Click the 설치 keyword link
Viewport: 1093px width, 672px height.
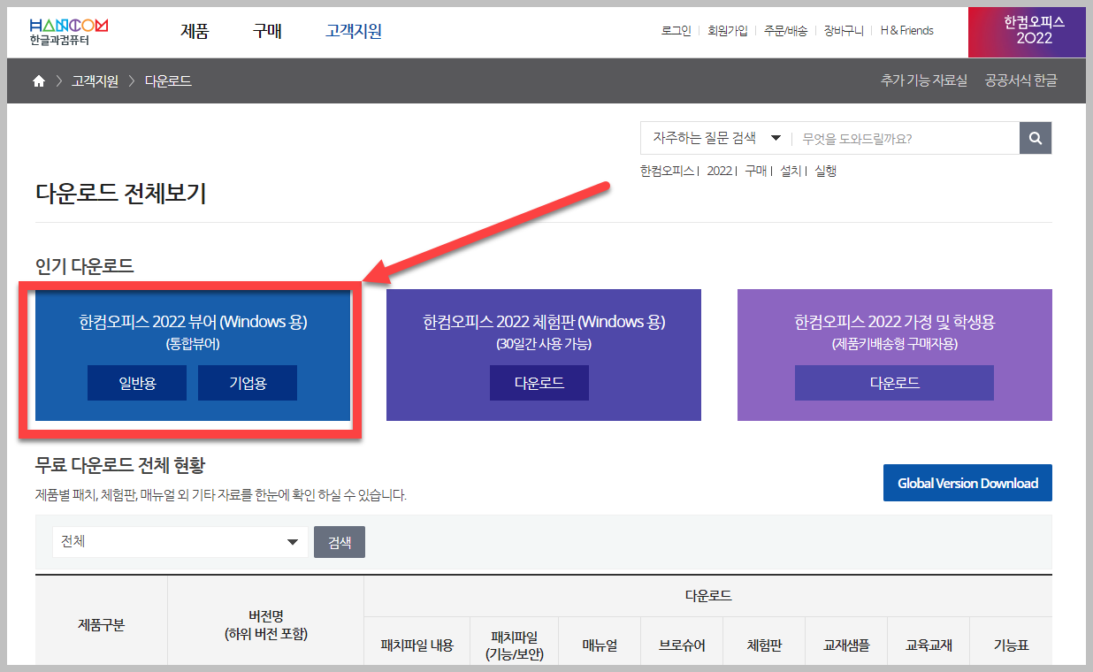click(x=791, y=171)
